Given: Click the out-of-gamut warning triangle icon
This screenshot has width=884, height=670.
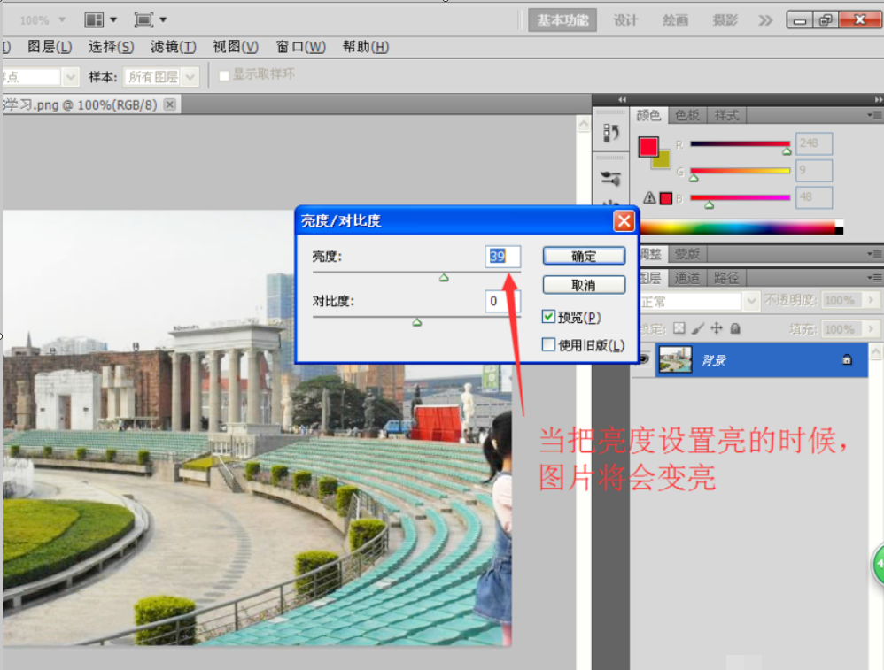Looking at the screenshot, I should coord(649,198).
